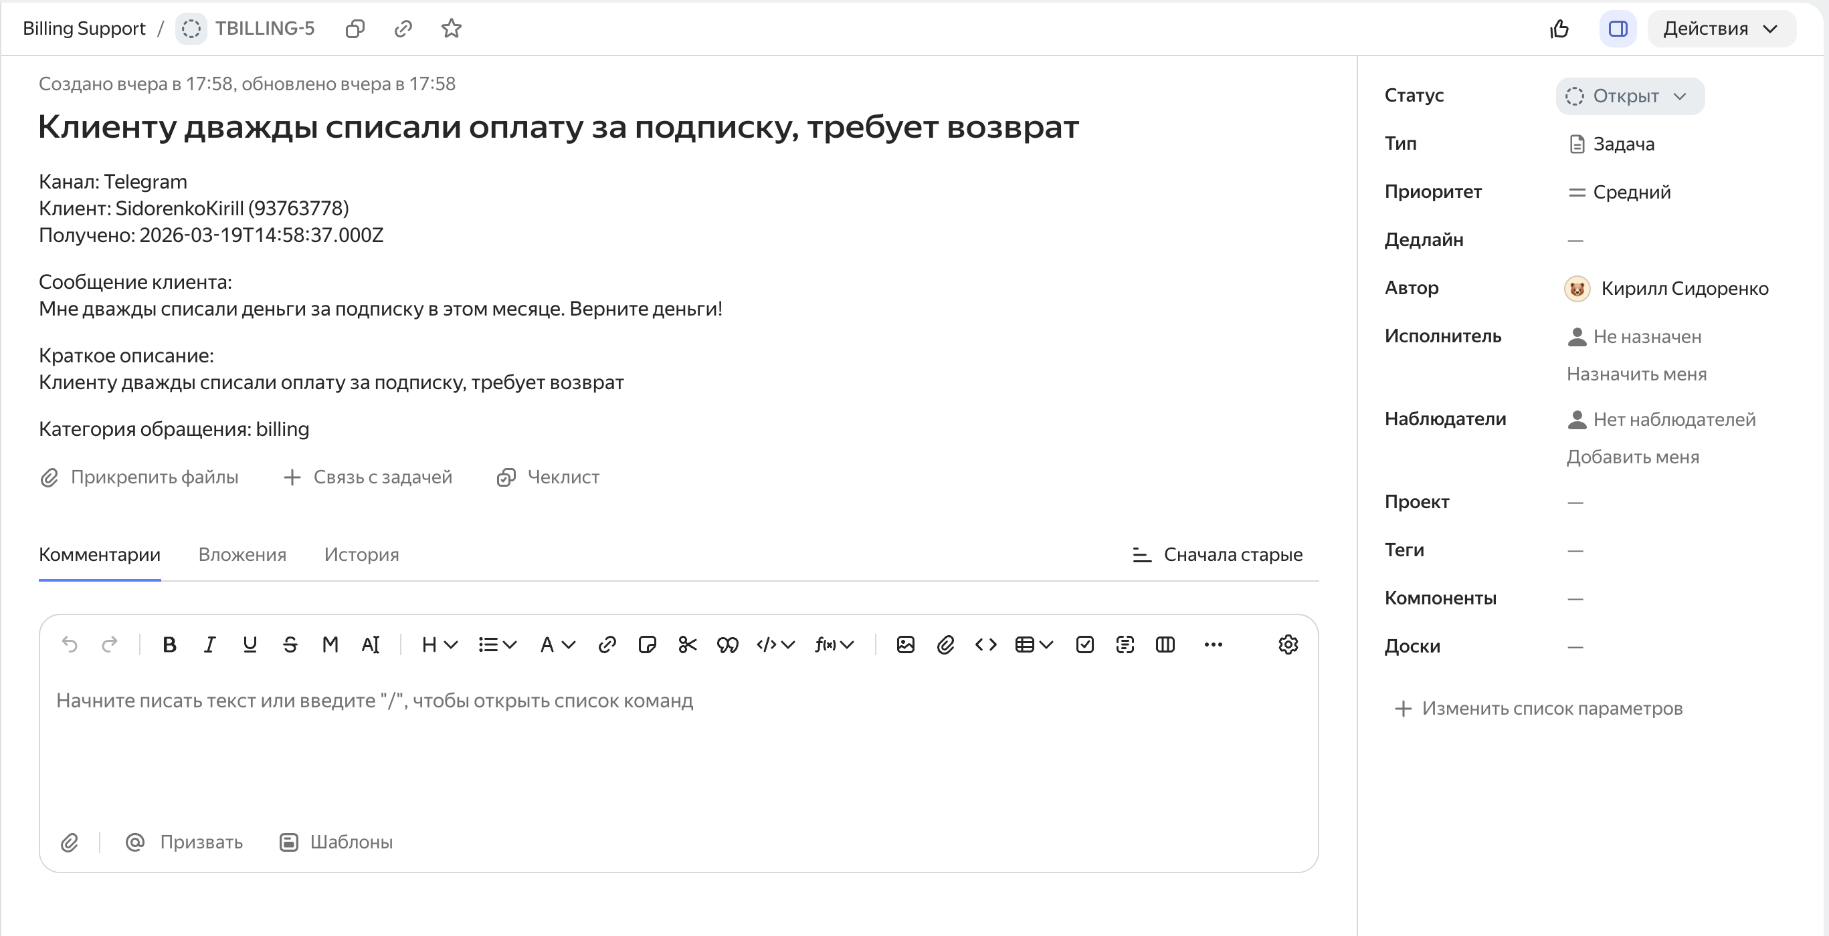
Task: Open the editor settings gear
Action: pos(1289,645)
